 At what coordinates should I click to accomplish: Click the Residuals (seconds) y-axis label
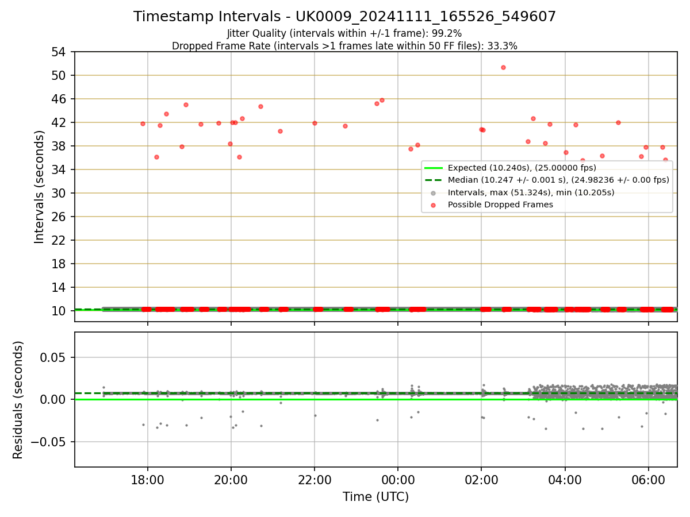(x=18, y=400)
